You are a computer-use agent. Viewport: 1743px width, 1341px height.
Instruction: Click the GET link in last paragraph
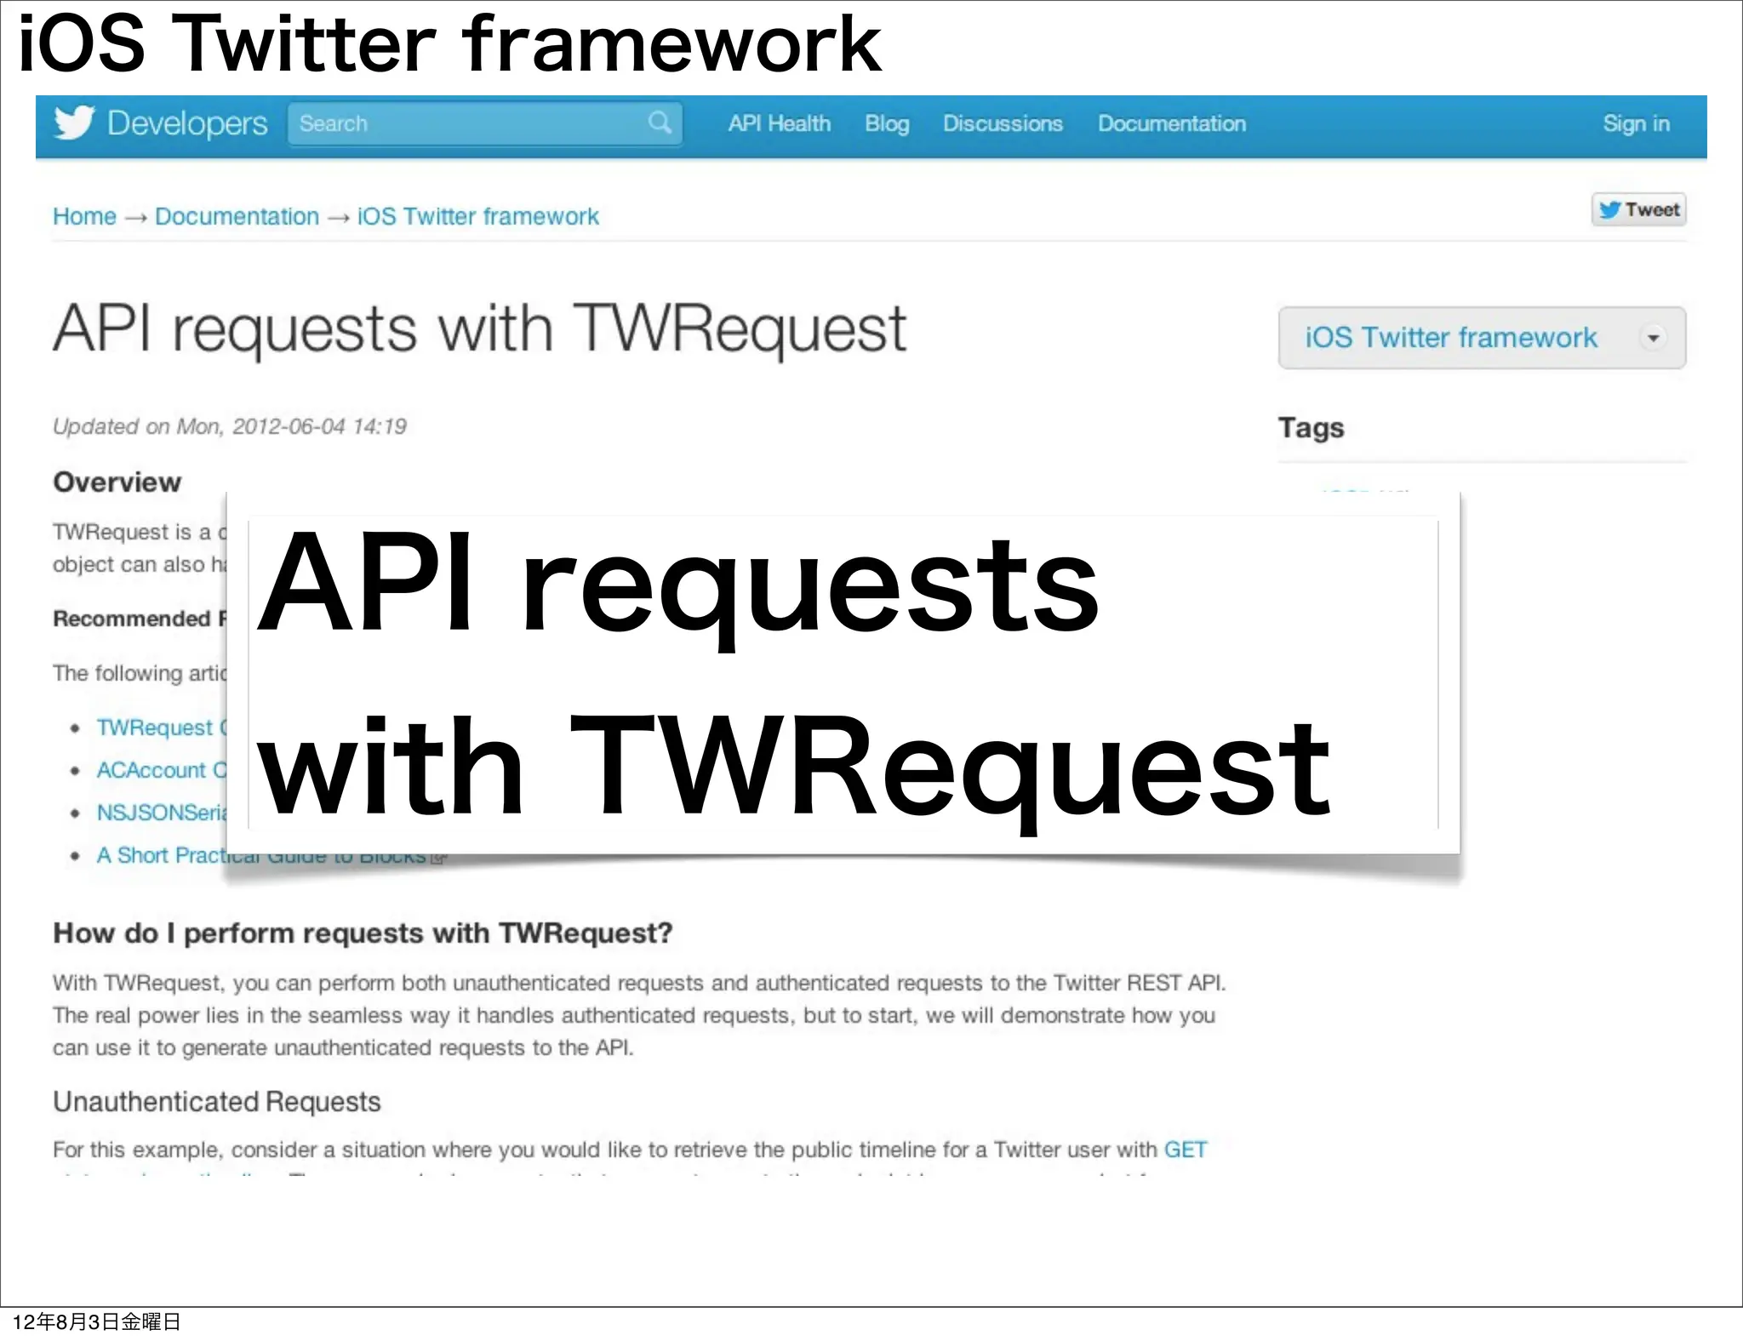click(1185, 1150)
